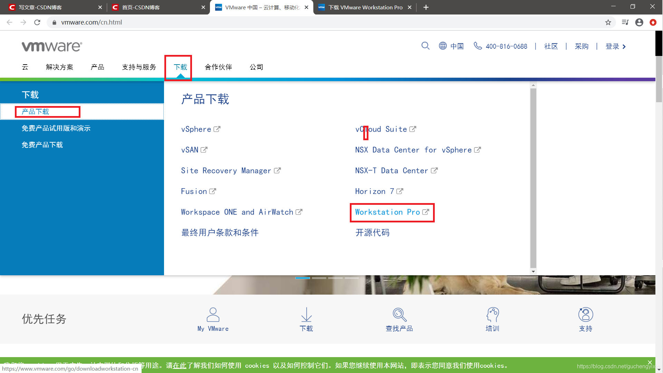Click the browser back arrow

tap(9, 22)
